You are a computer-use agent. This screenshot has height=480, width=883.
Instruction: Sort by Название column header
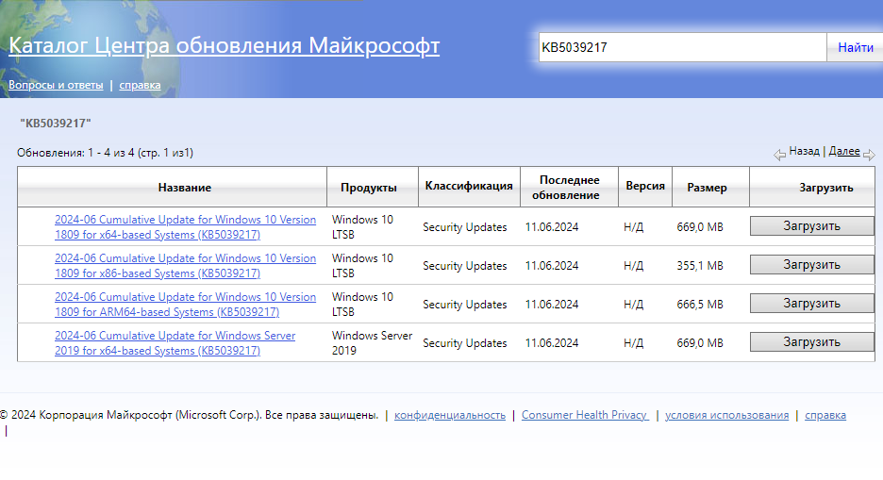point(185,188)
